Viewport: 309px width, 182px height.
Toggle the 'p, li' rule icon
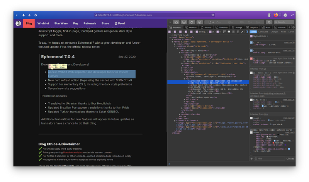tap(251, 43)
